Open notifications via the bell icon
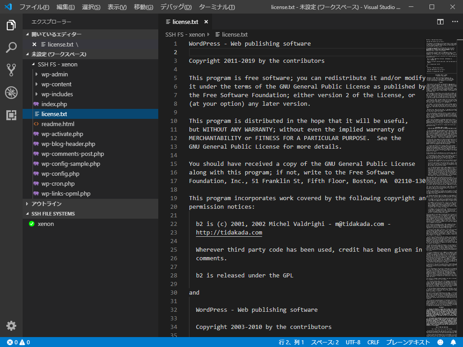The image size is (463, 347). click(454, 342)
